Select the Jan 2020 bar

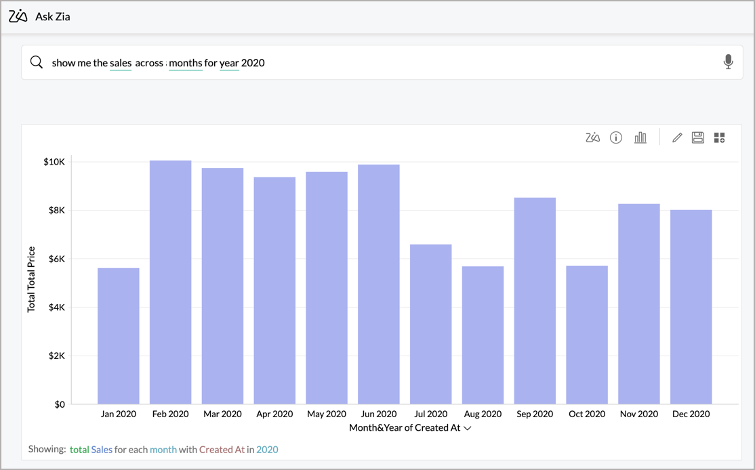tap(118, 336)
